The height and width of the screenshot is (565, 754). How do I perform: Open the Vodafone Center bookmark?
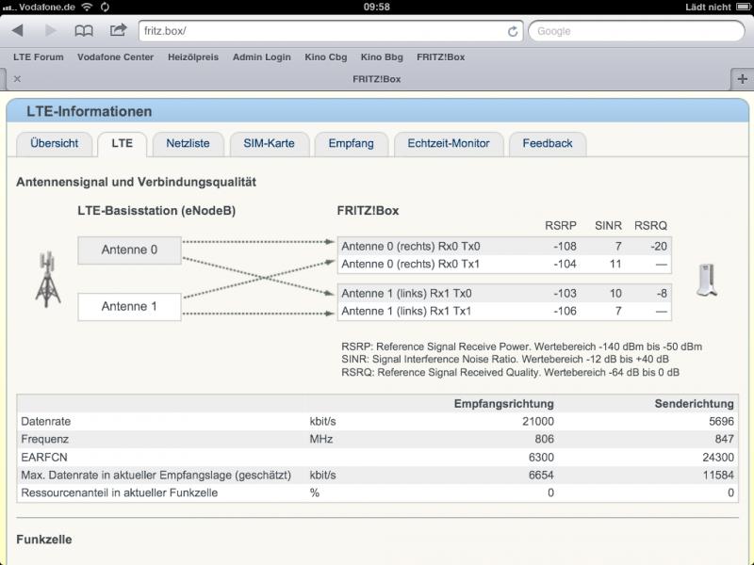click(x=115, y=57)
